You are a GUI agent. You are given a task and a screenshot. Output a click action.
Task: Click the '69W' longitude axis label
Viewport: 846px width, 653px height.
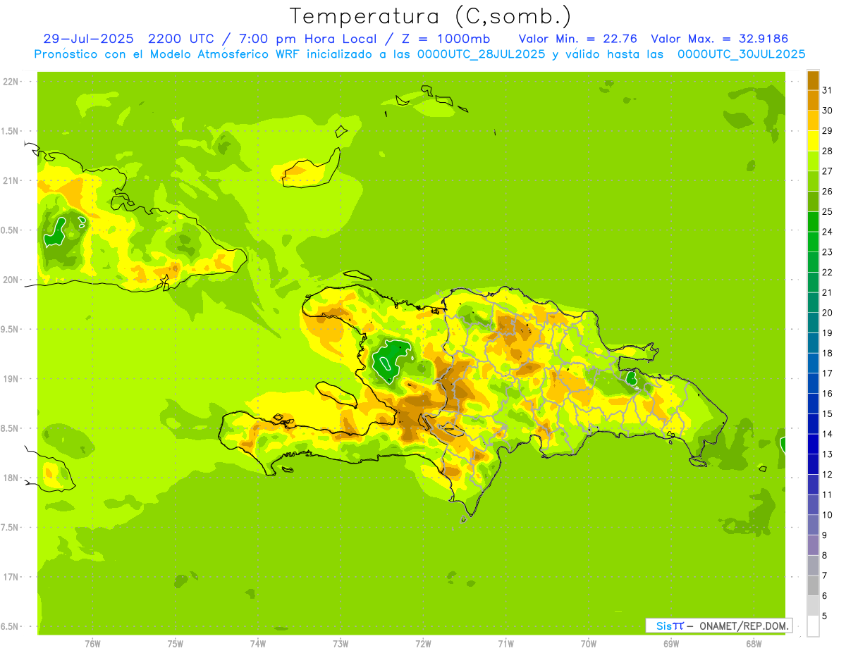coord(670,643)
